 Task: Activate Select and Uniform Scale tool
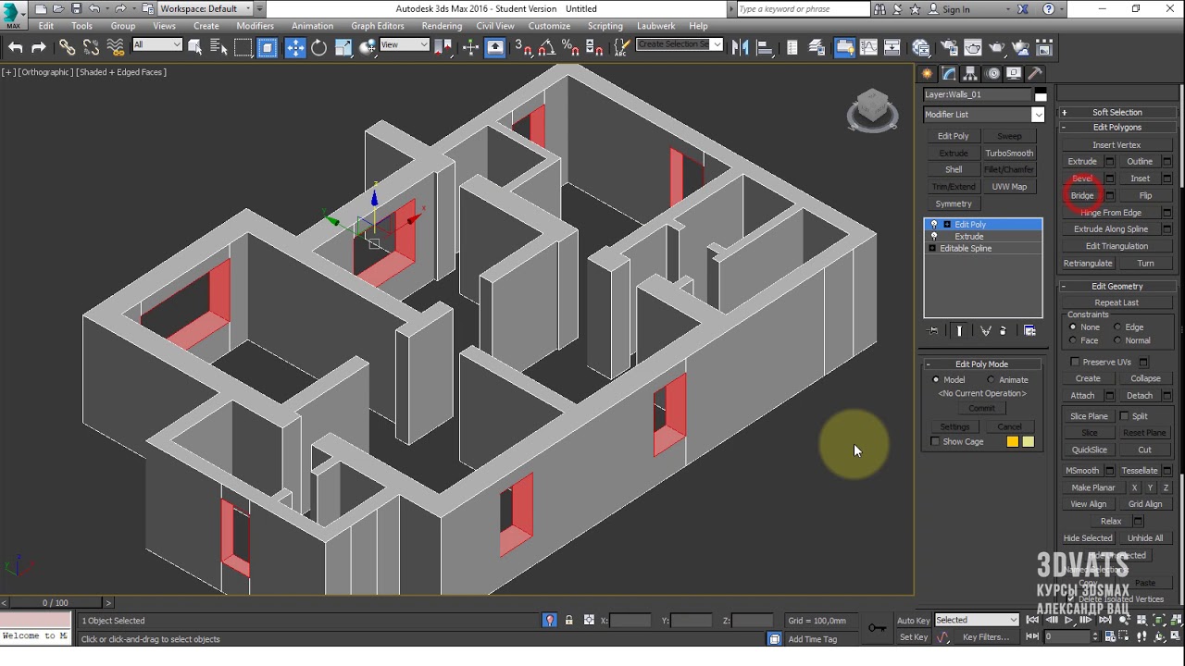(343, 47)
